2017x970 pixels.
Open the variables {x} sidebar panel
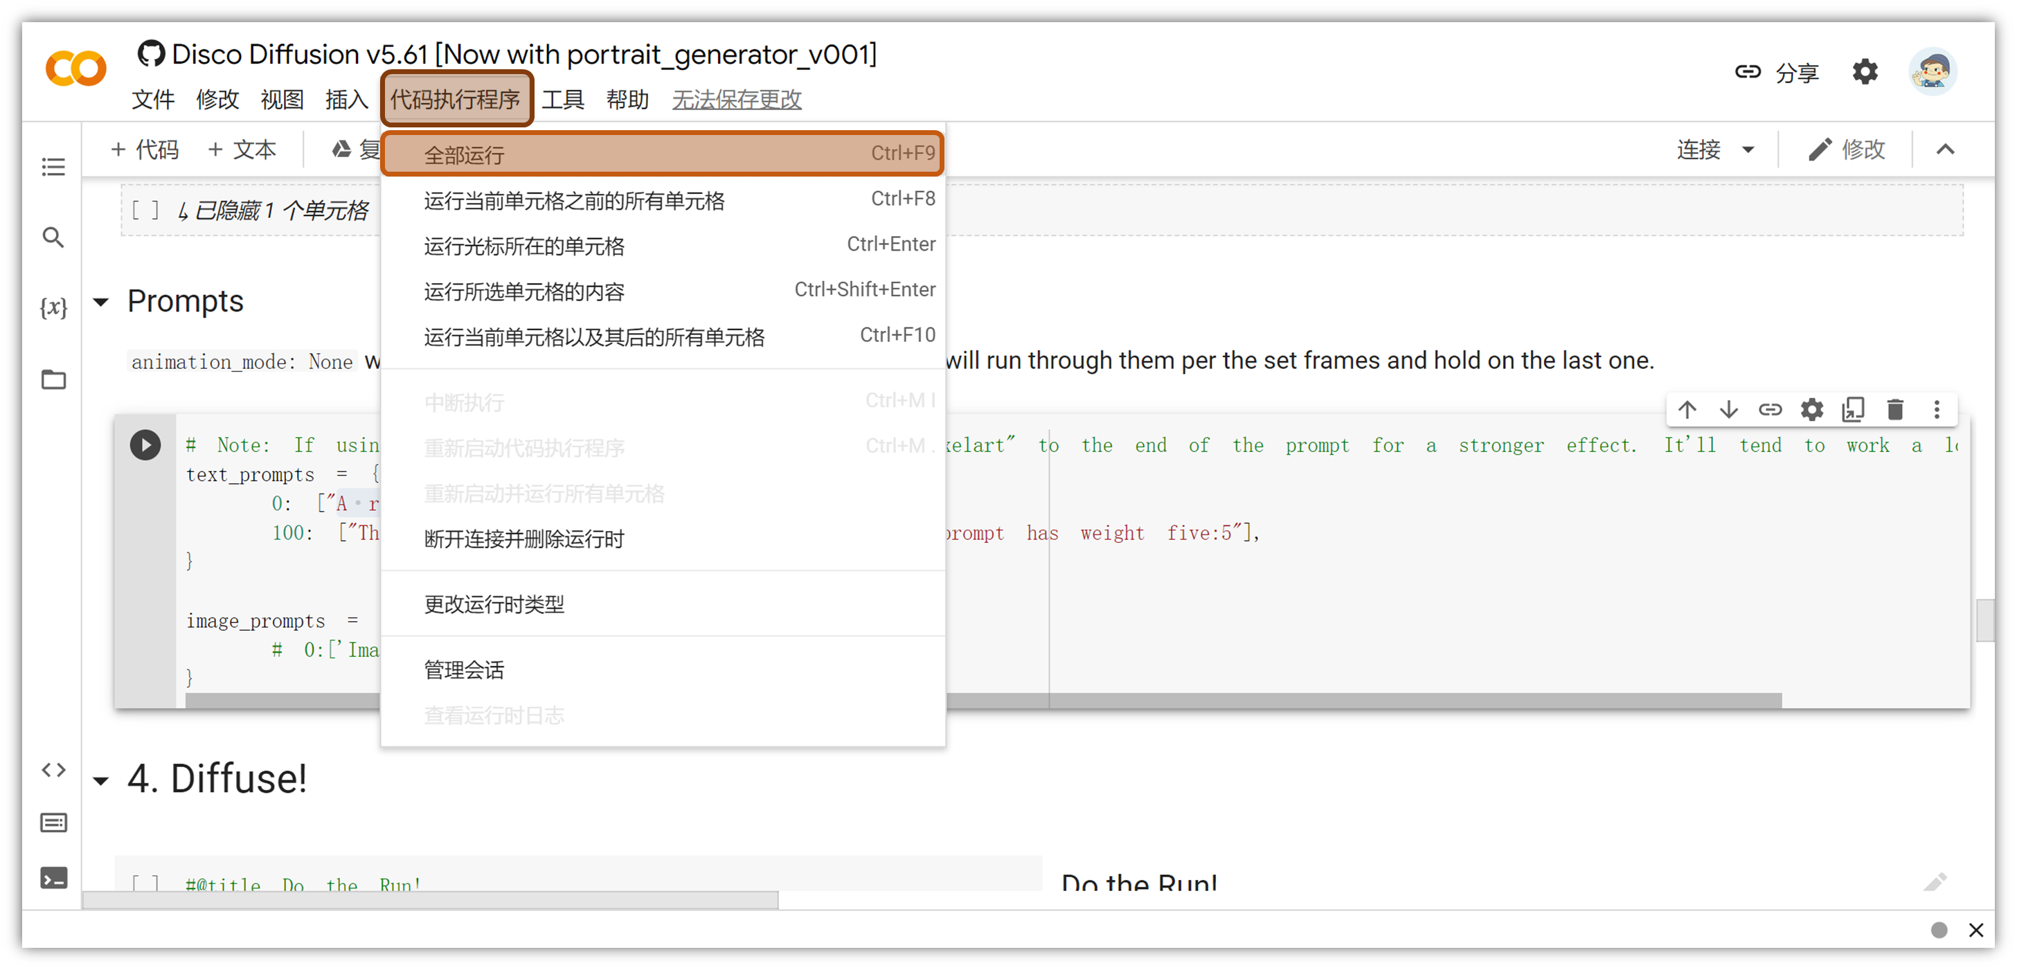[x=53, y=307]
